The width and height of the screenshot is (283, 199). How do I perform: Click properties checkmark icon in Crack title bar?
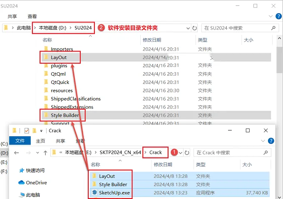(x=27, y=130)
